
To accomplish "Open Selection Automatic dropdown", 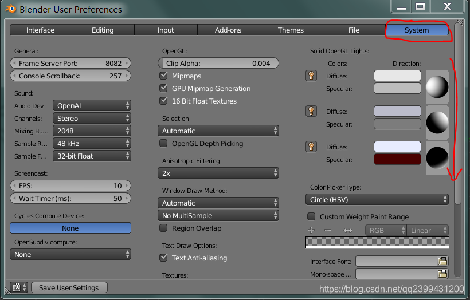I will click(218, 131).
